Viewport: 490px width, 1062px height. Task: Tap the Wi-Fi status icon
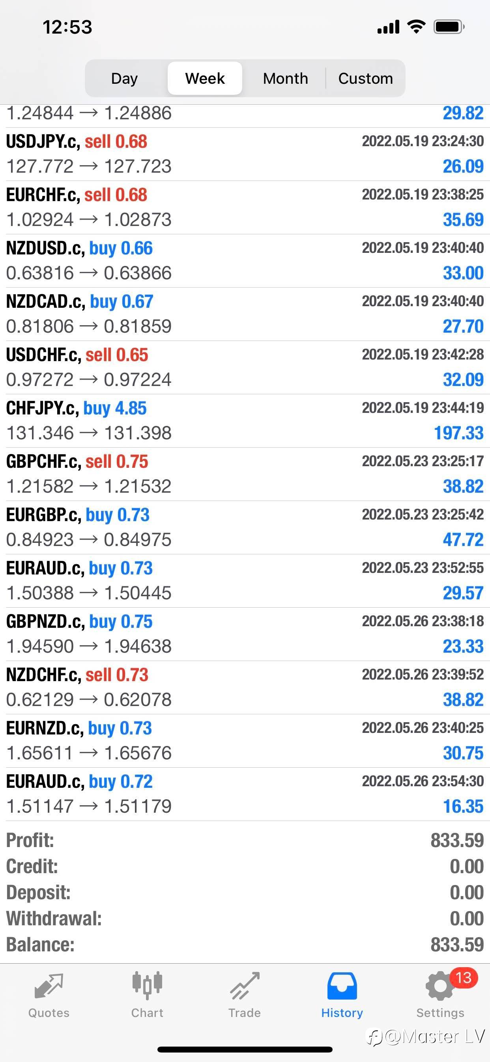pos(416,27)
